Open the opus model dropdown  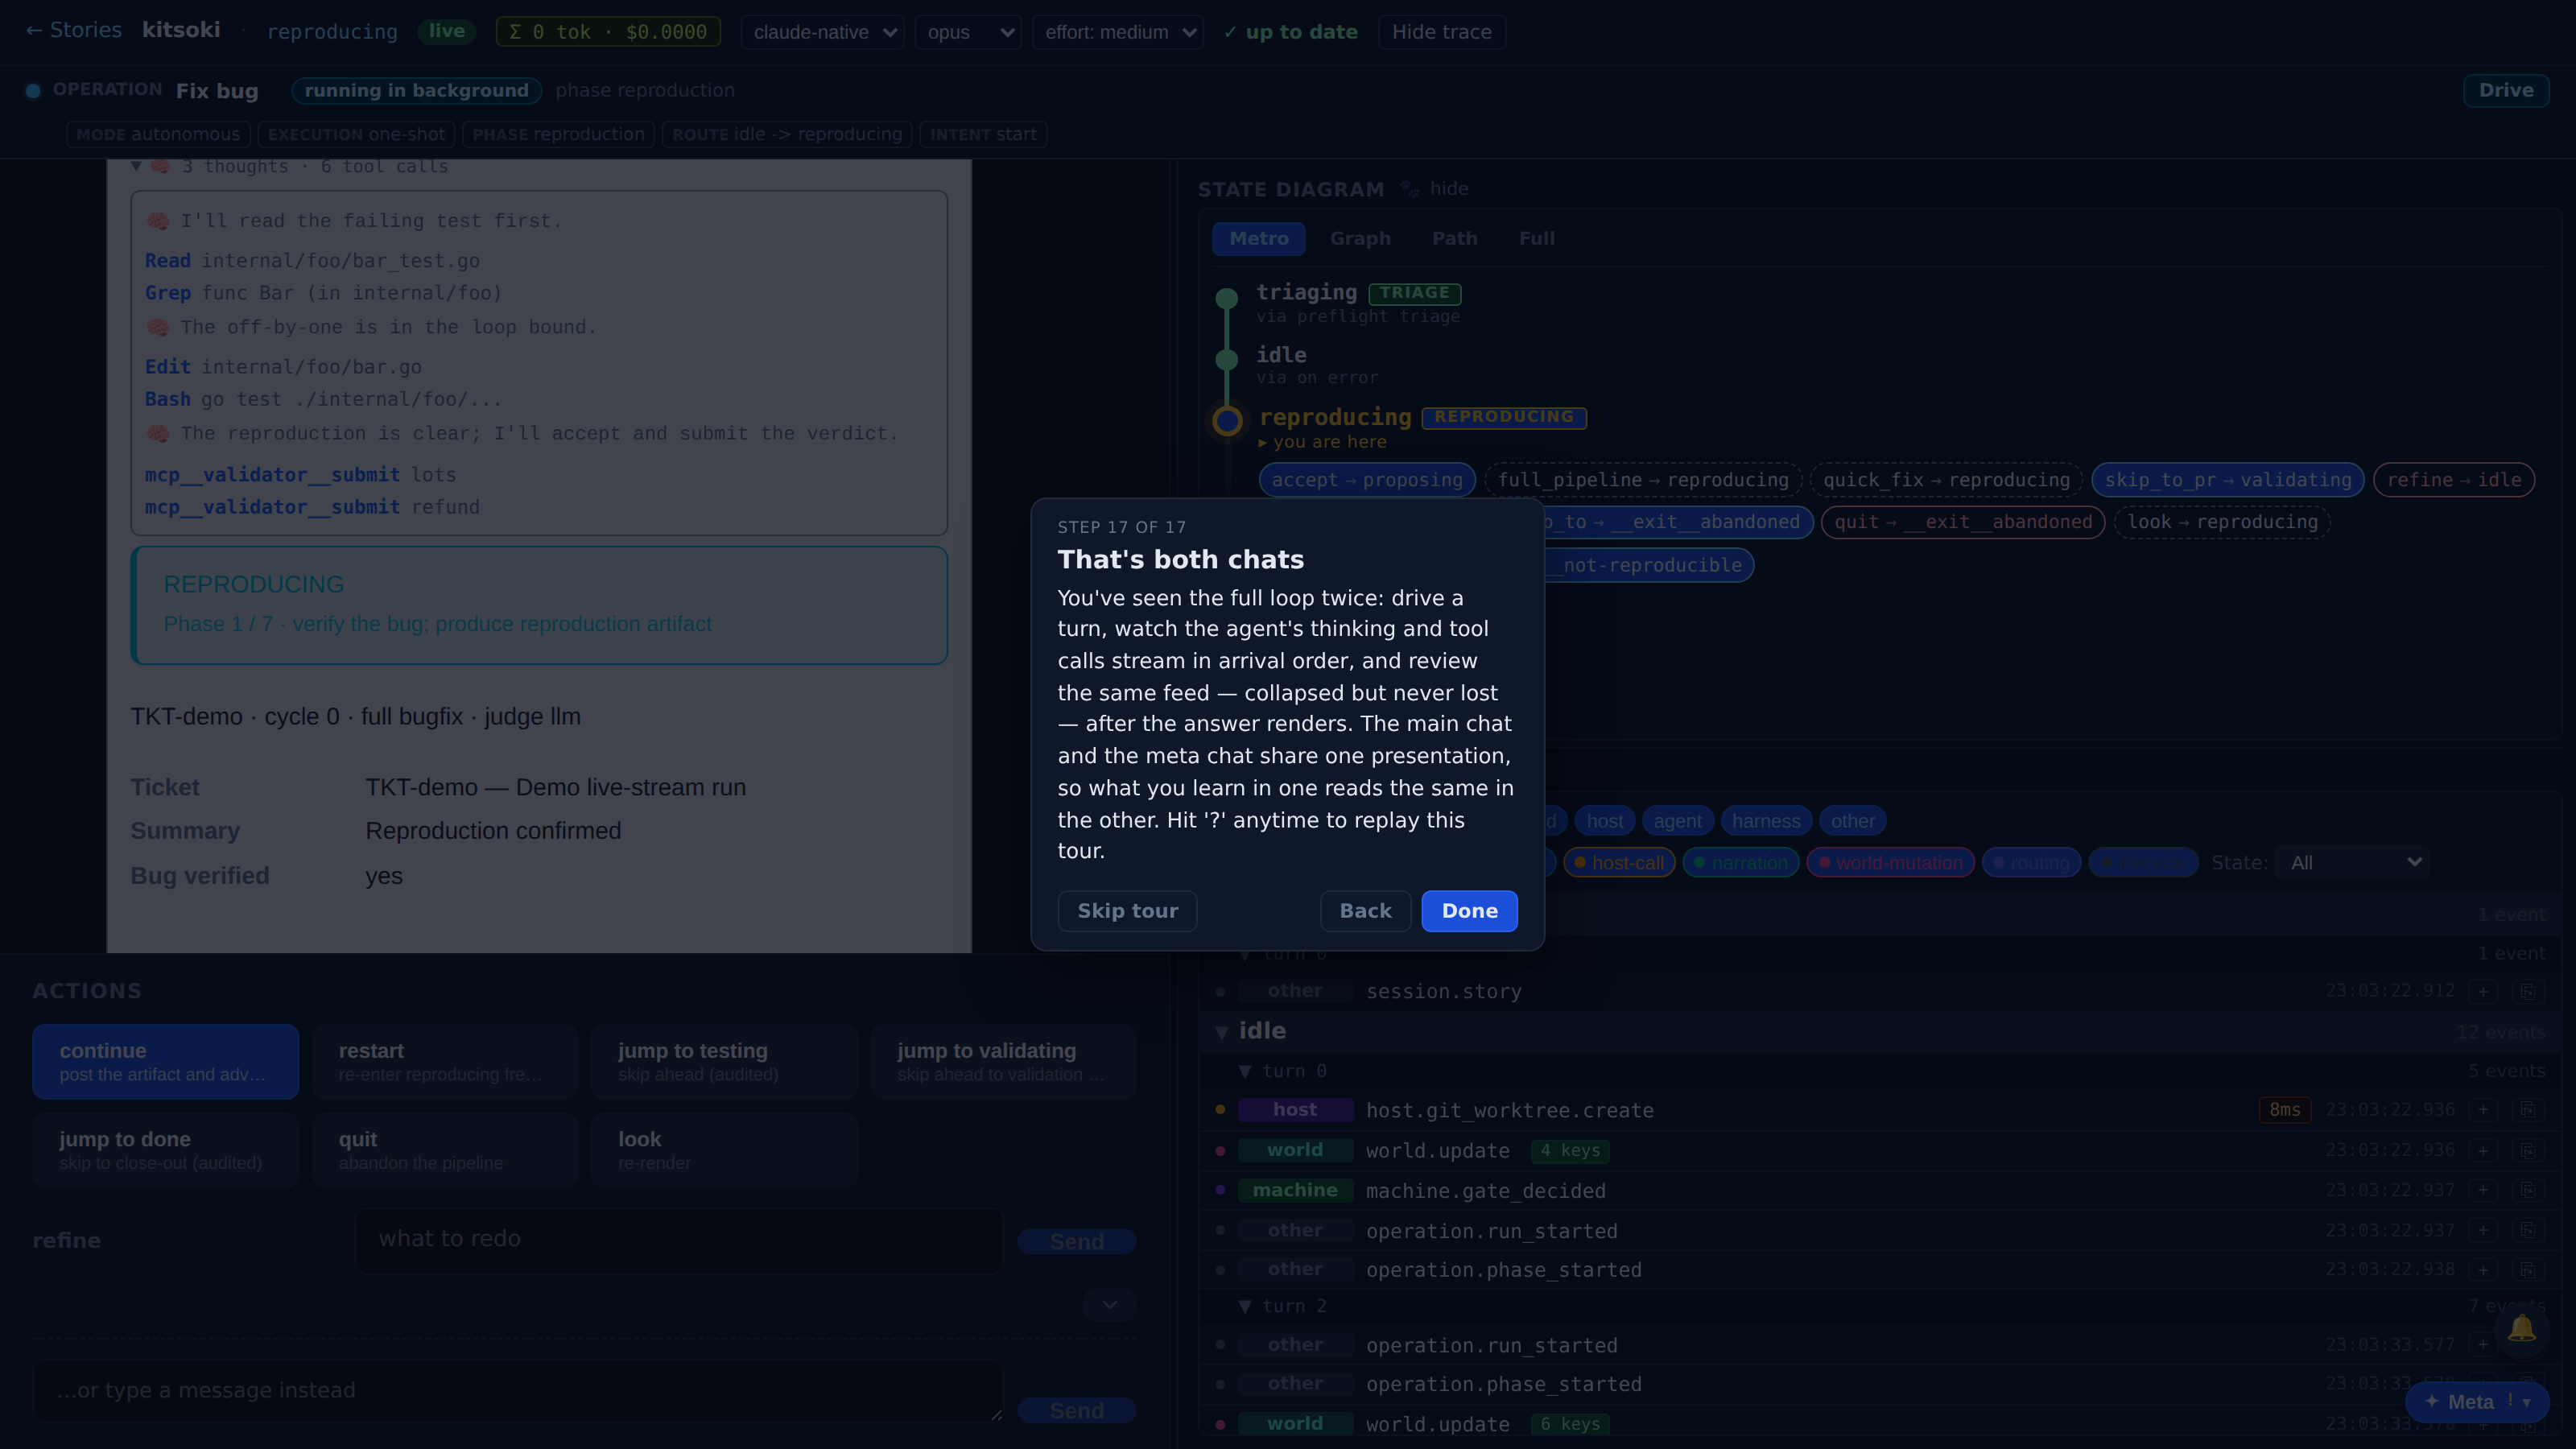click(x=967, y=32)
